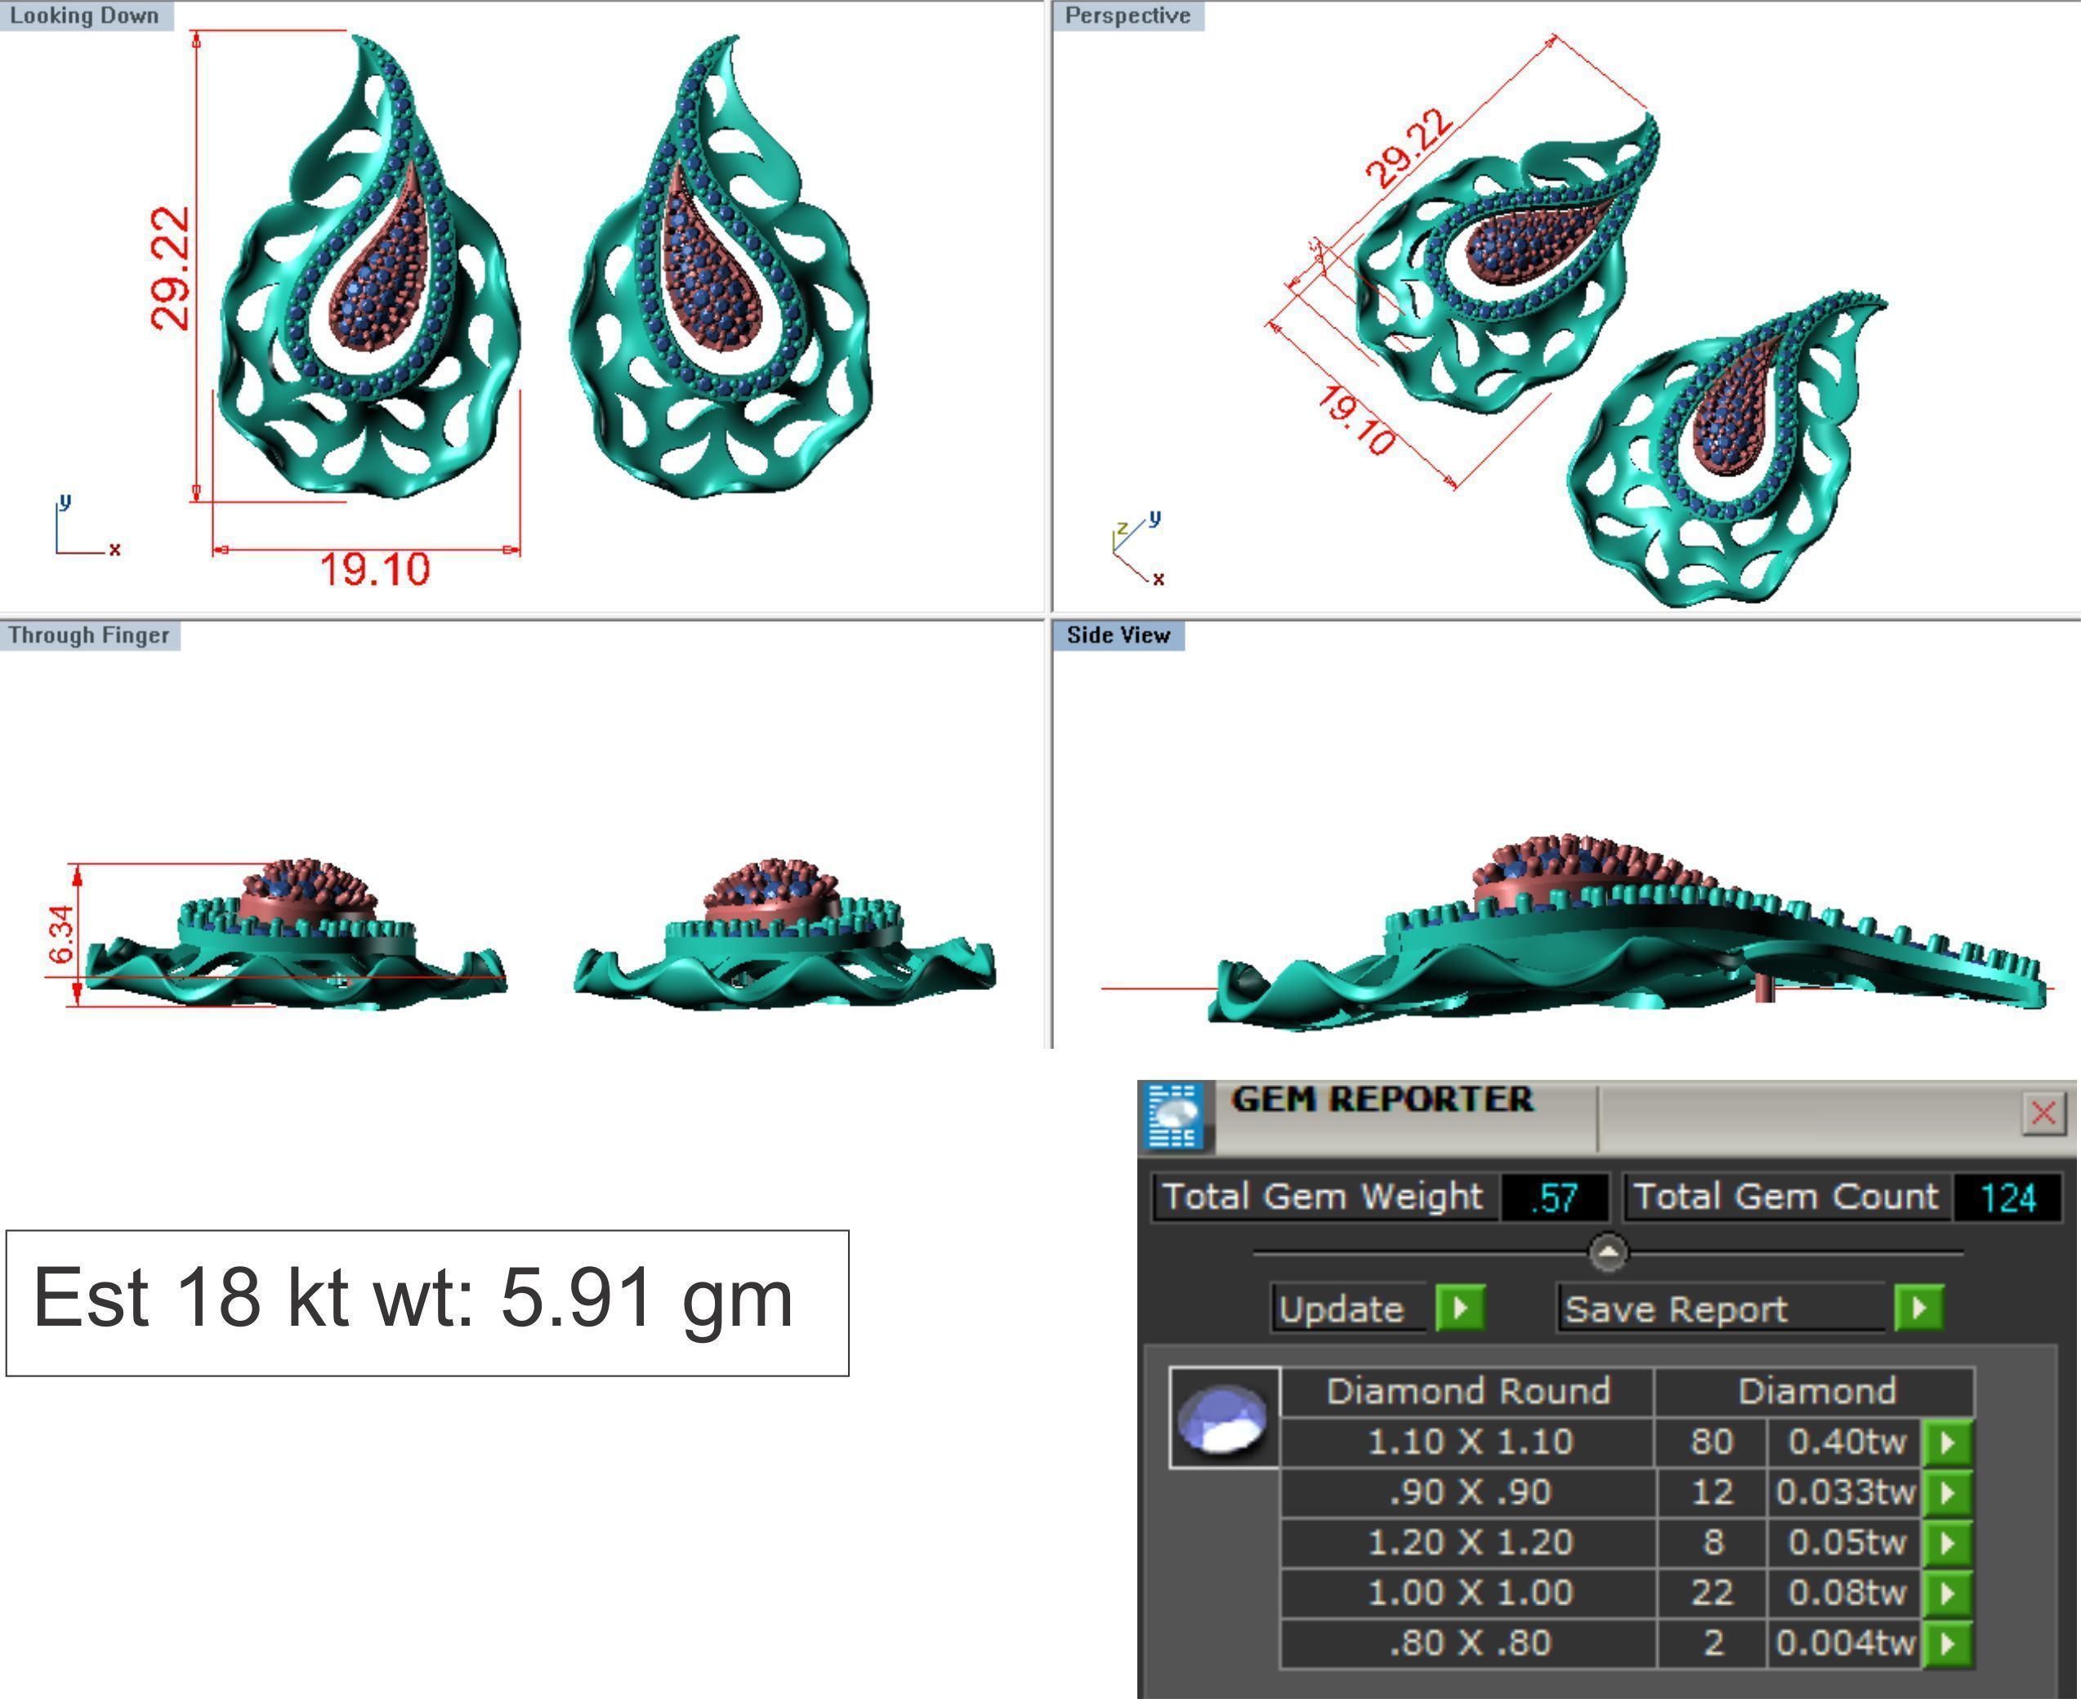Viewport: 2081px width, 1699px height.
Task: Click the diamond gem thumbnail
Action: (x=1224, y=1418)
